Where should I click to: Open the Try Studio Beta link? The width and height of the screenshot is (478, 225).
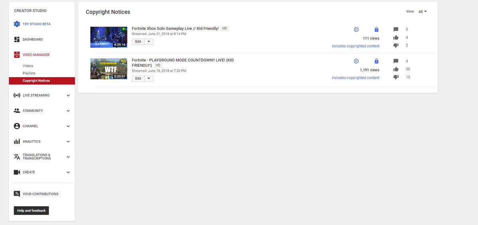pos(37,24)
